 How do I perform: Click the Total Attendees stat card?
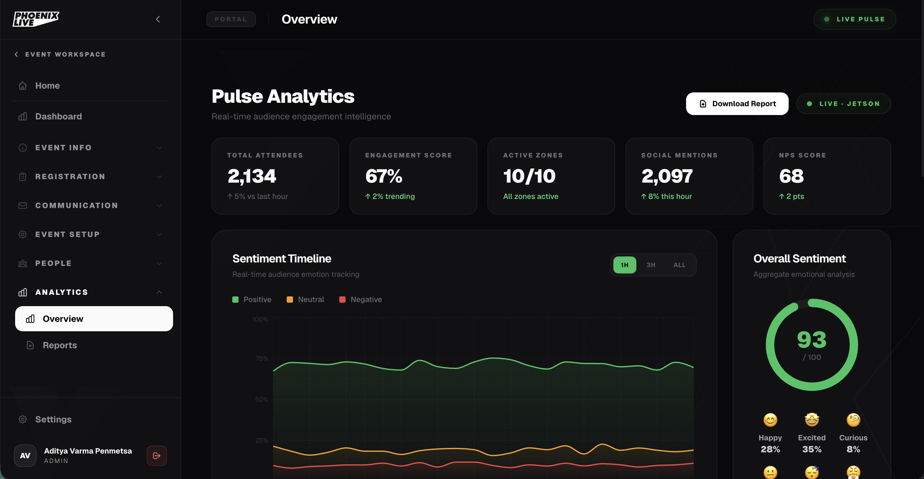(x=275, y=176)
